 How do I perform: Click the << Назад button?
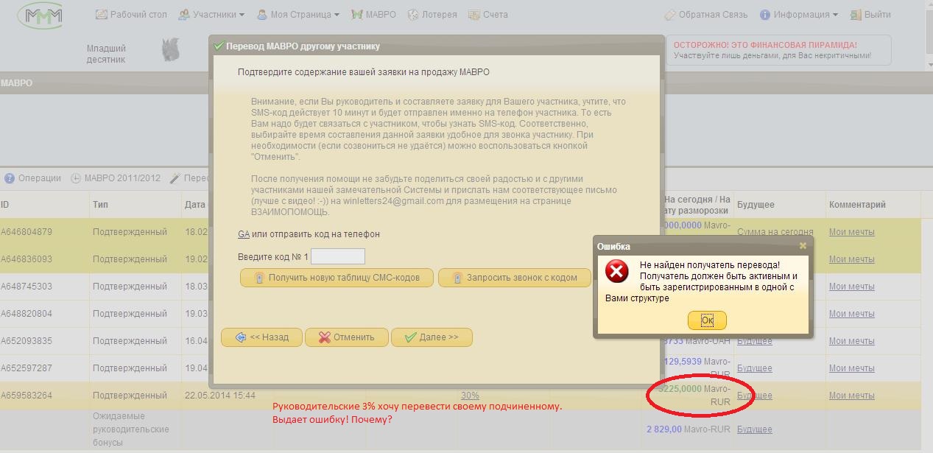(x=261, y=337)
